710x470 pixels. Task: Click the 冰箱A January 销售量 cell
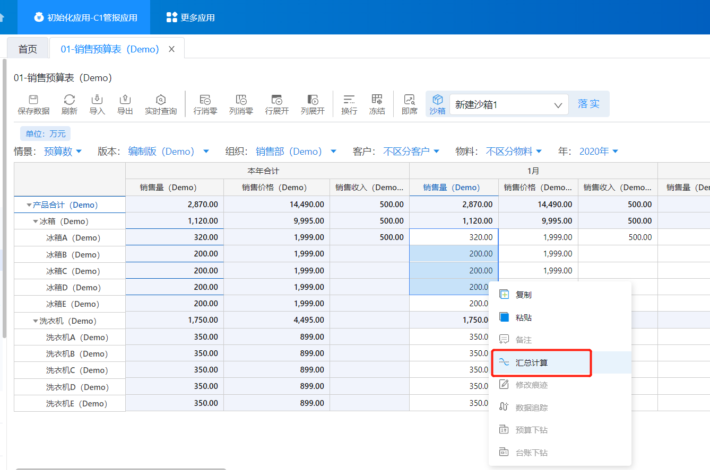(x=454, y=237)
